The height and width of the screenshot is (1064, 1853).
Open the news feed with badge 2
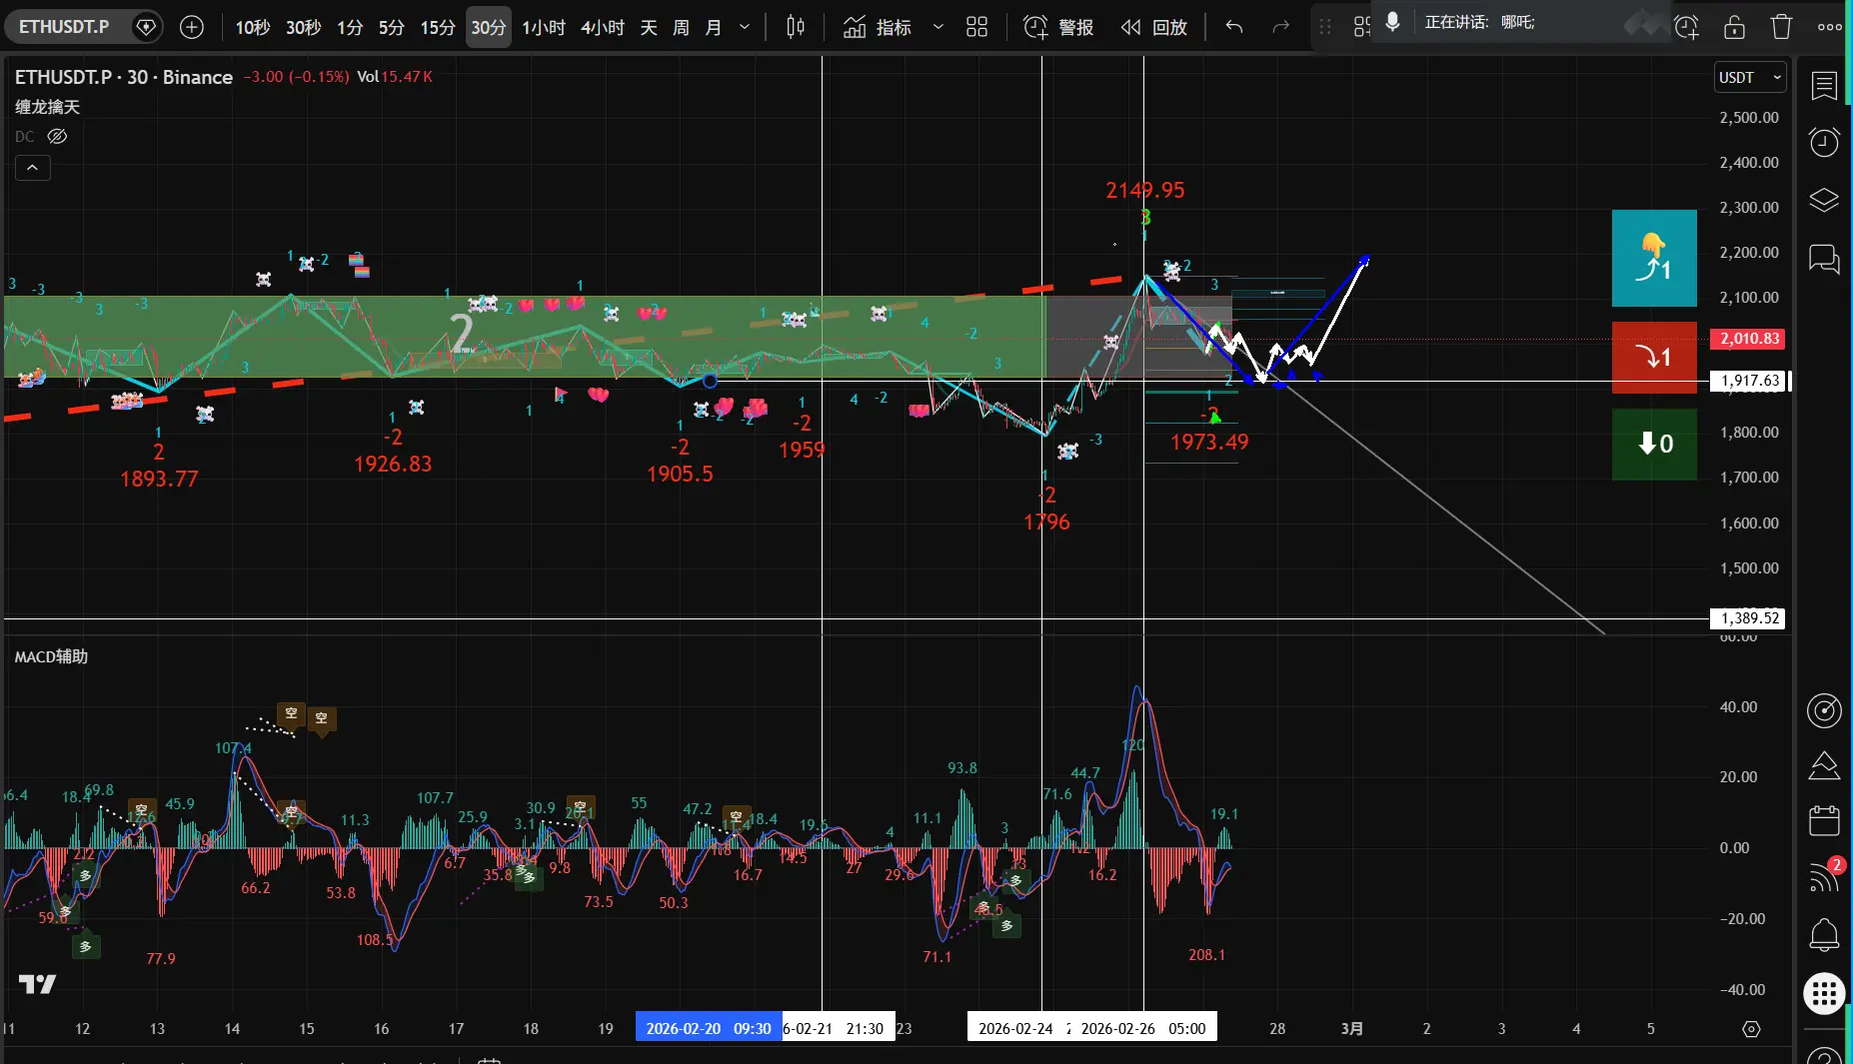tap(1824, 876)
